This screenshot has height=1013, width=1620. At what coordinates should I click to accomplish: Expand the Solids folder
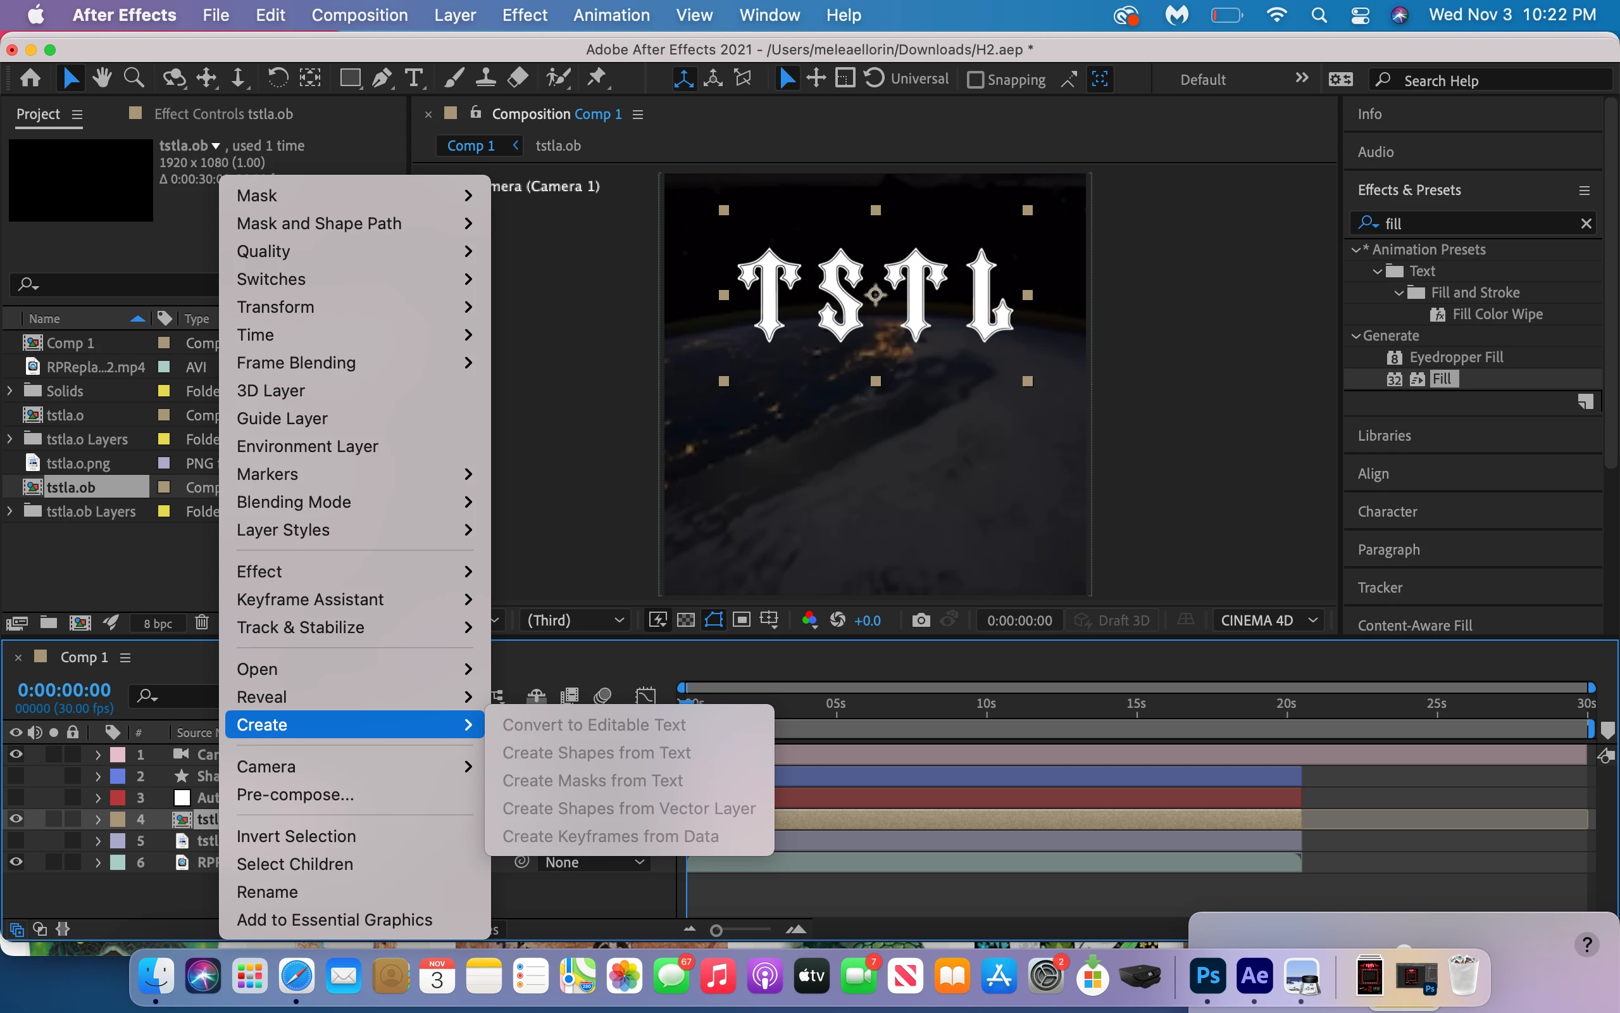[9, 391]
